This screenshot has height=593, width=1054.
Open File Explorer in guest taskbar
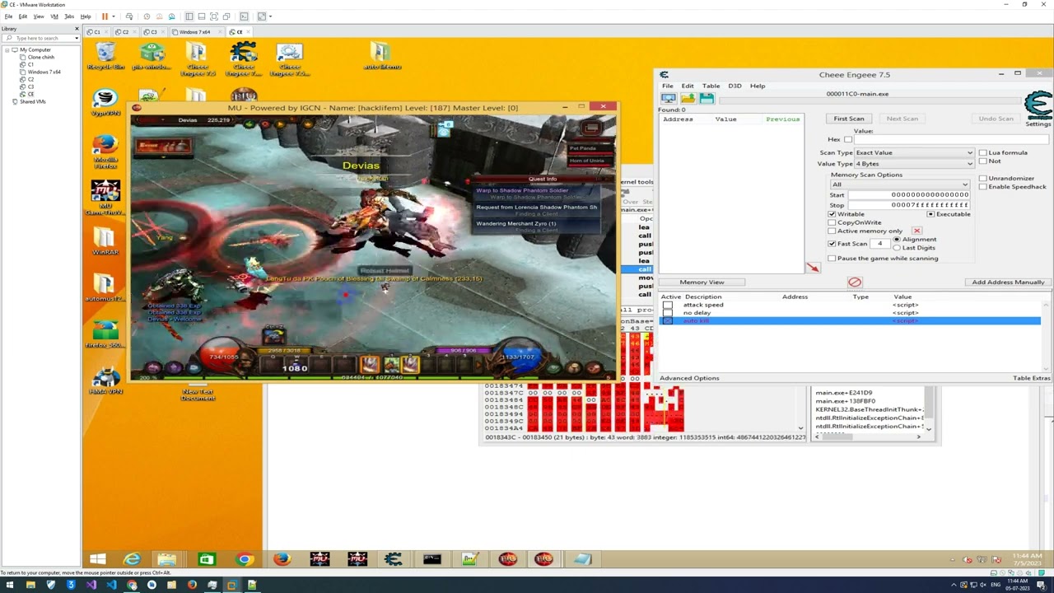pyautogui.click(x=167, y=559)
